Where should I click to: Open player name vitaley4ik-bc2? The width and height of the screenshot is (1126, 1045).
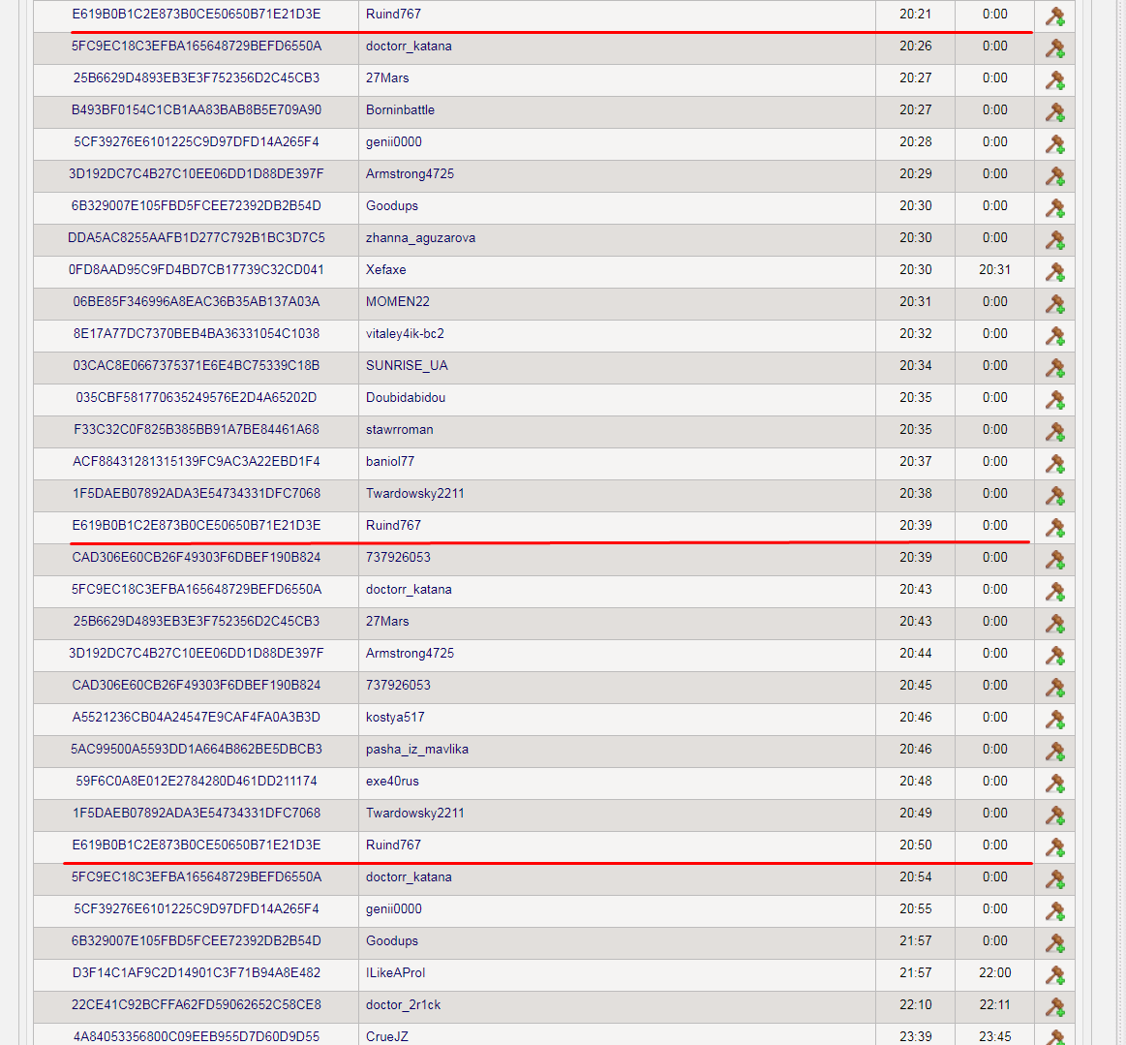[405, 333]
